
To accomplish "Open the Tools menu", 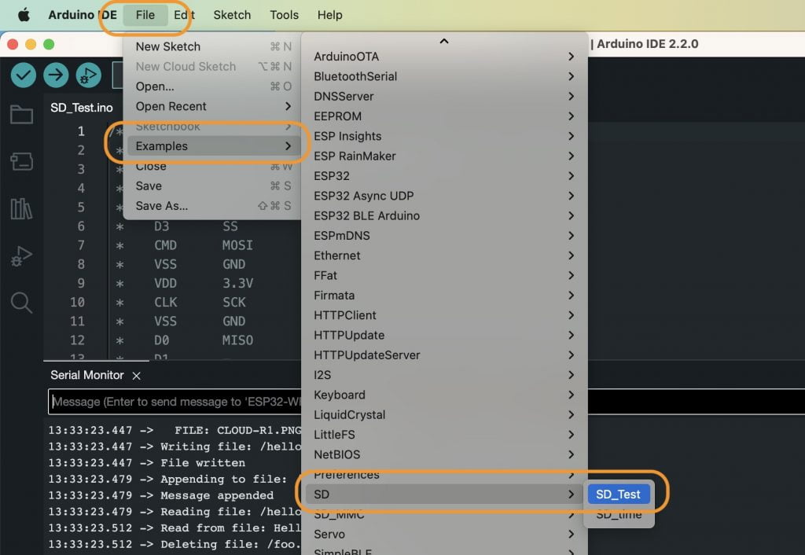I will 284,15.
